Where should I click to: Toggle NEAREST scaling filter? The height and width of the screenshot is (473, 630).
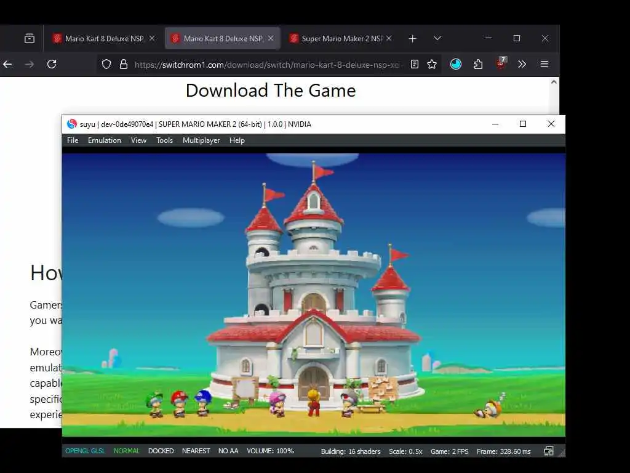[196, 451]
